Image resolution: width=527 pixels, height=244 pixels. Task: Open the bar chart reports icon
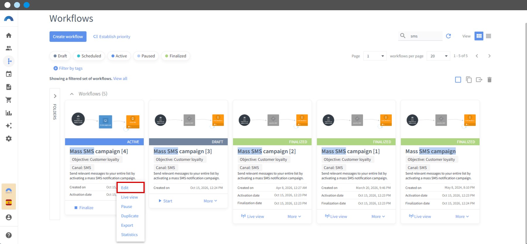(x=9, y=113)
